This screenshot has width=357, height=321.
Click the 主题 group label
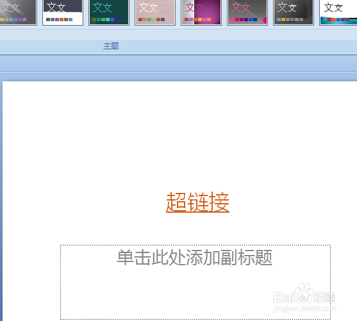[111, 46]
